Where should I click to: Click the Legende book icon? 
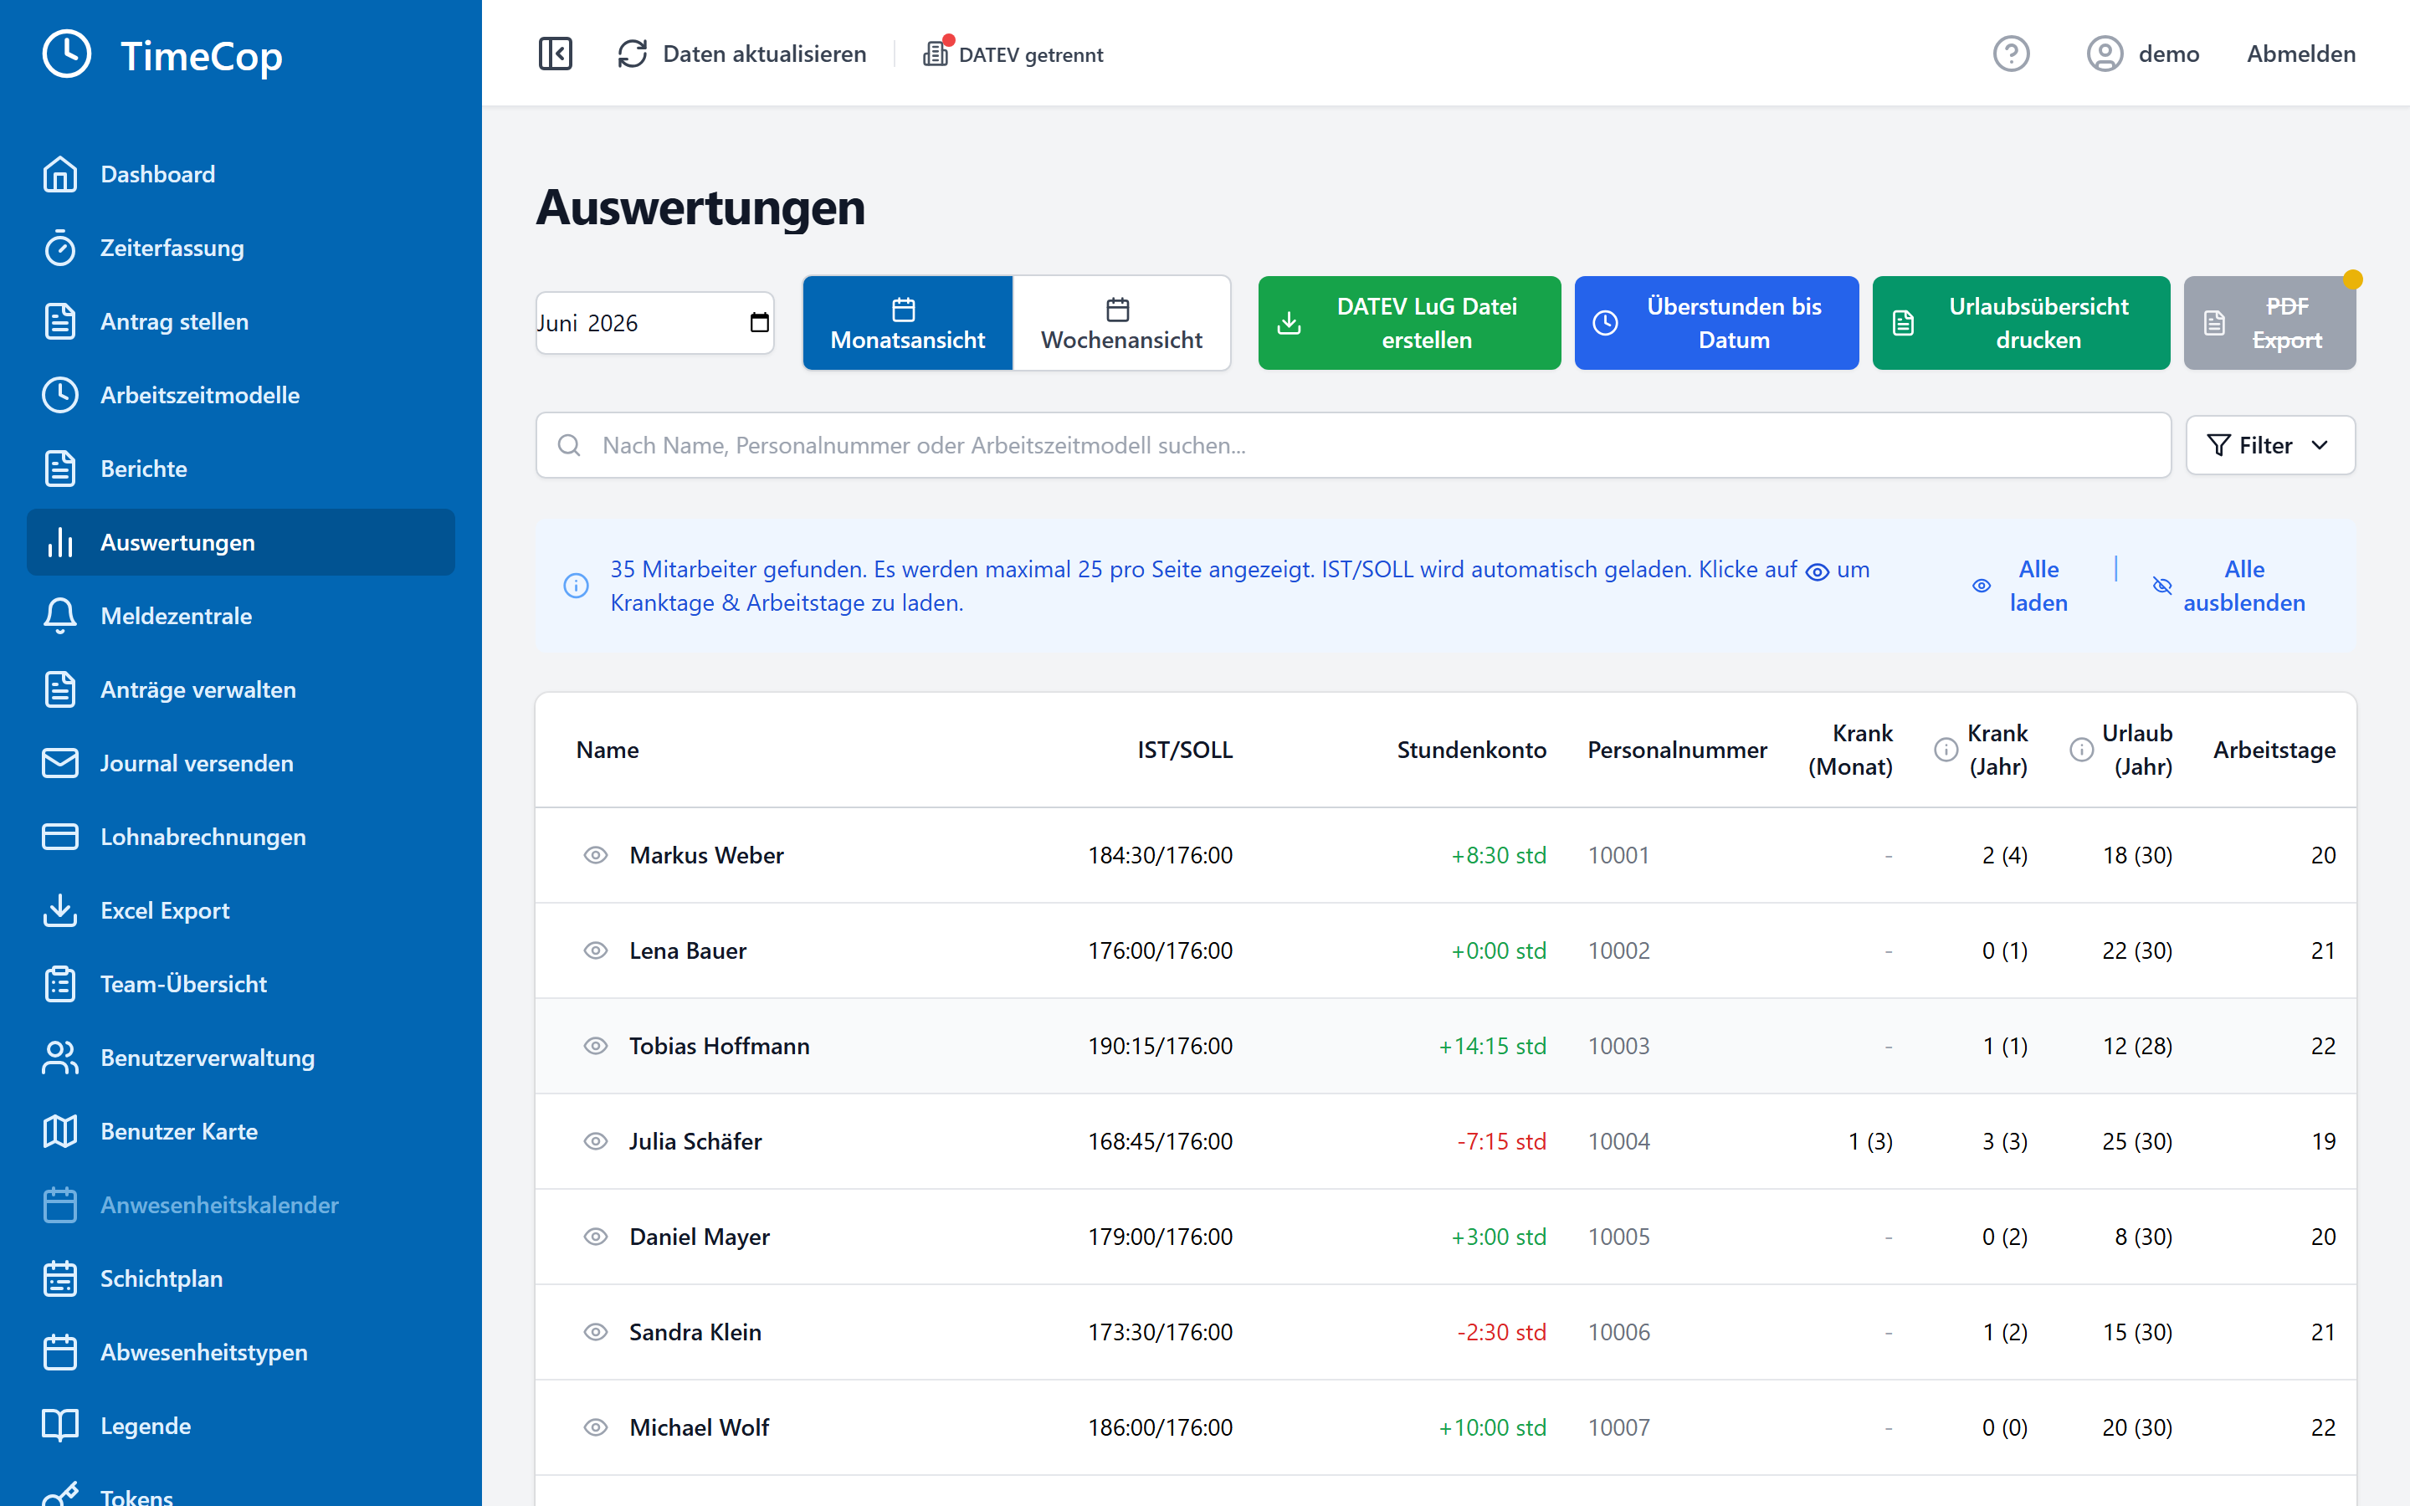[x=59, y=1427]
